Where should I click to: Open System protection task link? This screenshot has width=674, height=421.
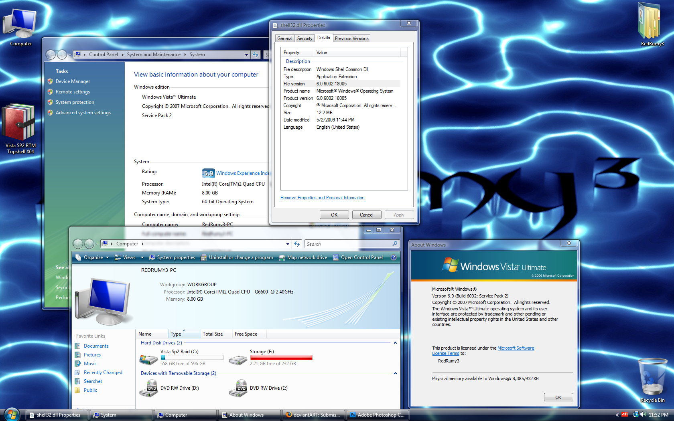[75, 102]
